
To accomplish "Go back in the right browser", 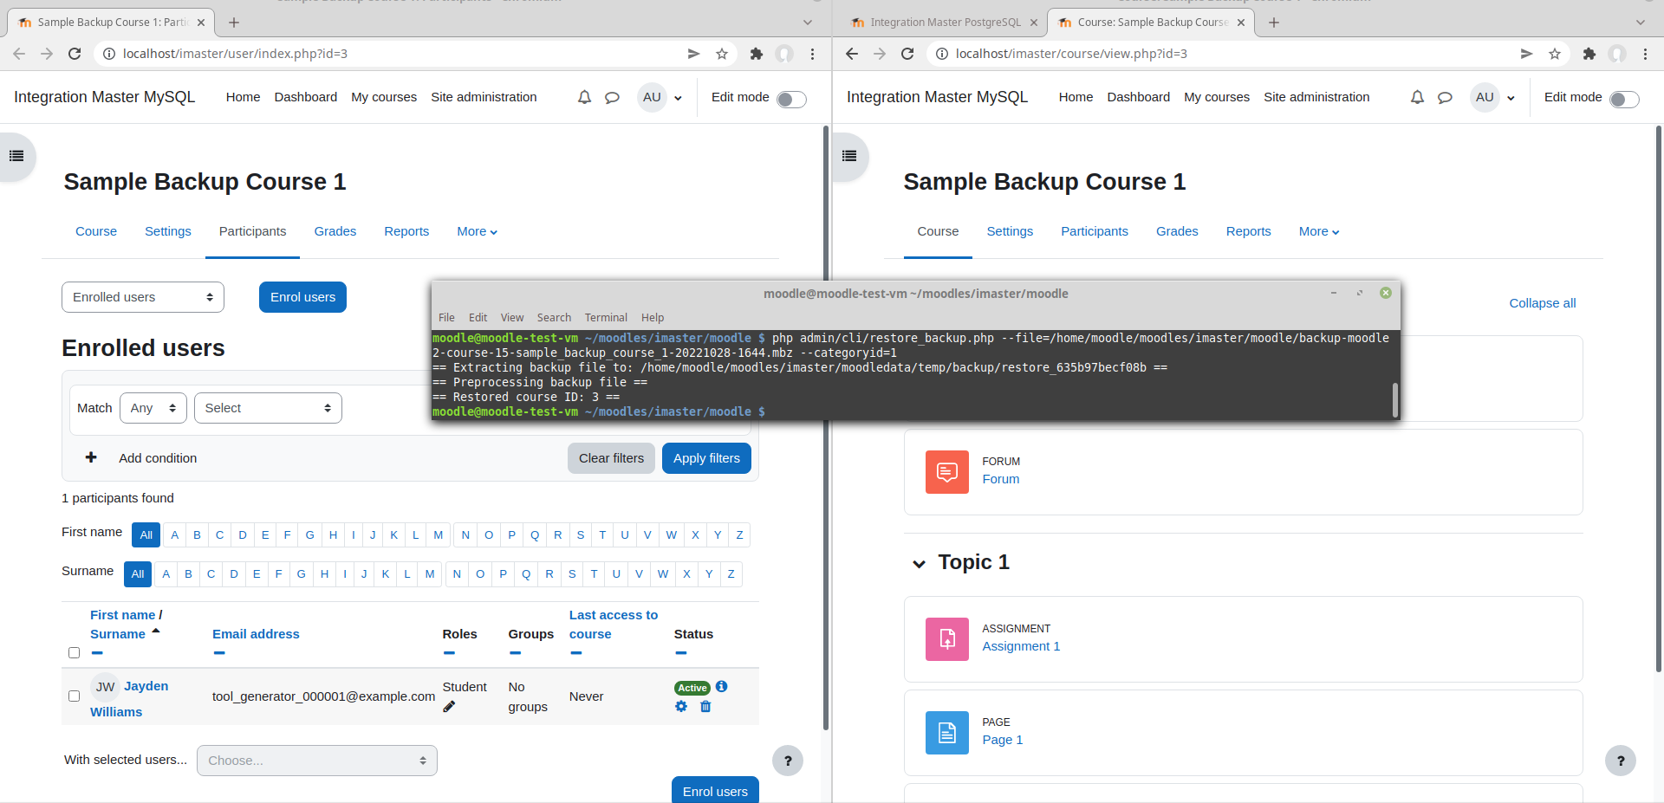I will pyautogui.click(x=852, y=54).
